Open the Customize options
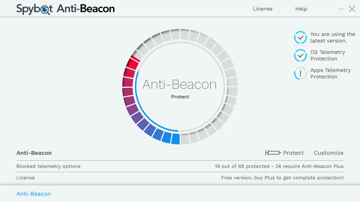Screen dimensions: 360x202 [328, 153]
